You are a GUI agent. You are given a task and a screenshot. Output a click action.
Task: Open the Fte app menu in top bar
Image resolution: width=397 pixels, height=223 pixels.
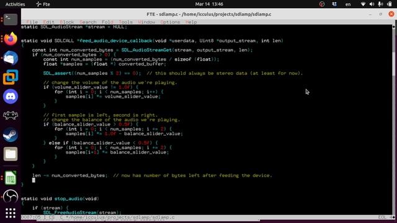pos(43,4)
